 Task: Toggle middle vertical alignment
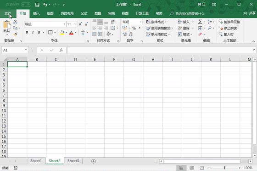(x=100, y=22)
